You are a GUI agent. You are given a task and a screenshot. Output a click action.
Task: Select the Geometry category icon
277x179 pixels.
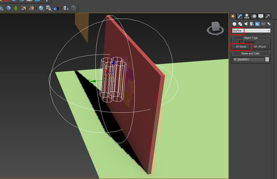(234, 24)
